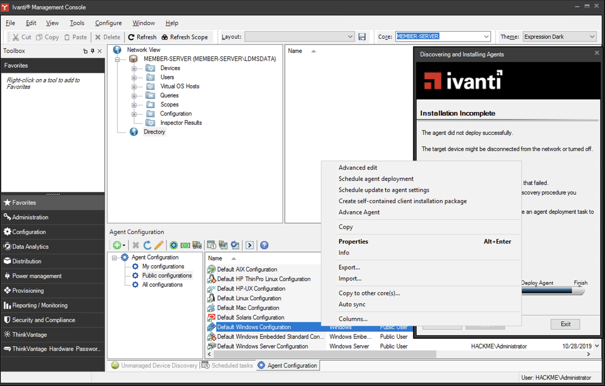Pin the Toolbox panel with pushpin icon
Screen dimensions: 605x386
93,51
